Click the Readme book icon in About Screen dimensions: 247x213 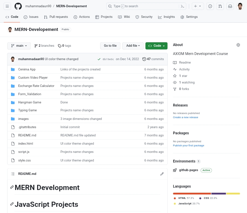point(175,63)
